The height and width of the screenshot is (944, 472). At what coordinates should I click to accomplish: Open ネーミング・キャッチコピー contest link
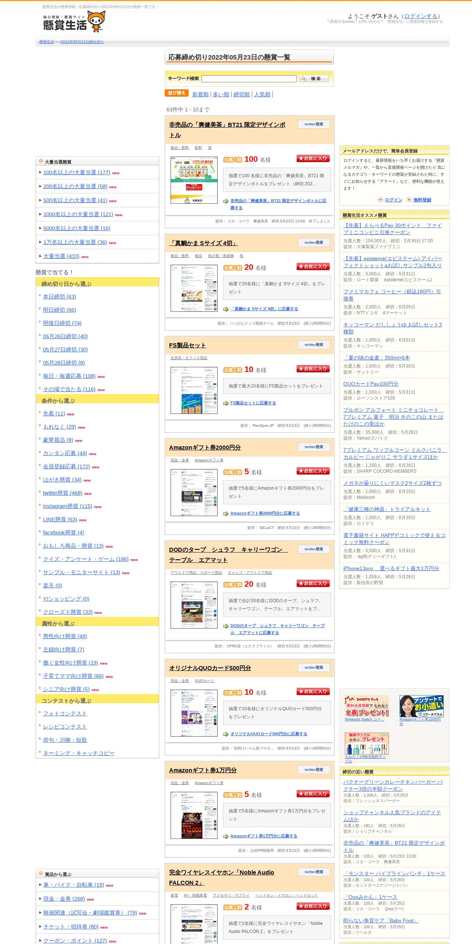[79, 753]
